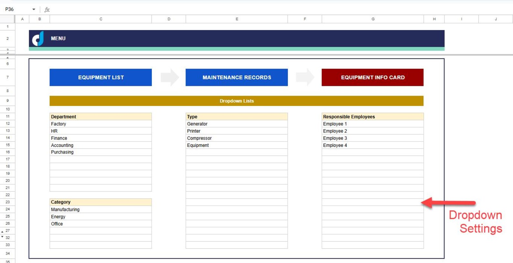Screen dimensions: 513x263
Task: Select column J header
Action: point(496,19)
